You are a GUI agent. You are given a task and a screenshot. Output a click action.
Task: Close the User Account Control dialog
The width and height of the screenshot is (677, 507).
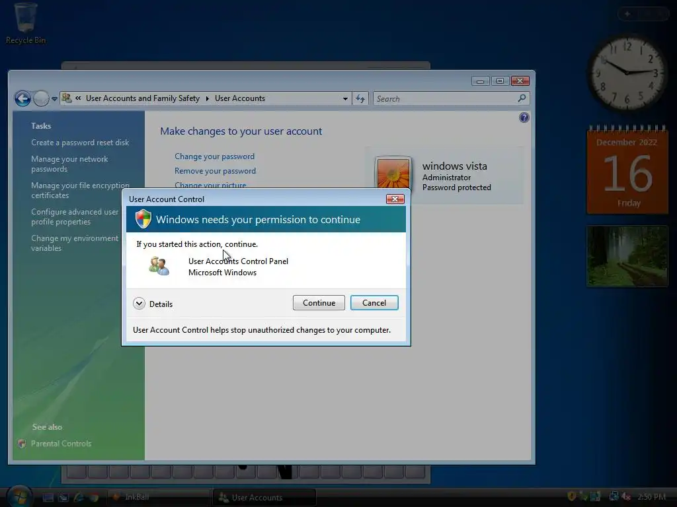[x=395, y=199]
